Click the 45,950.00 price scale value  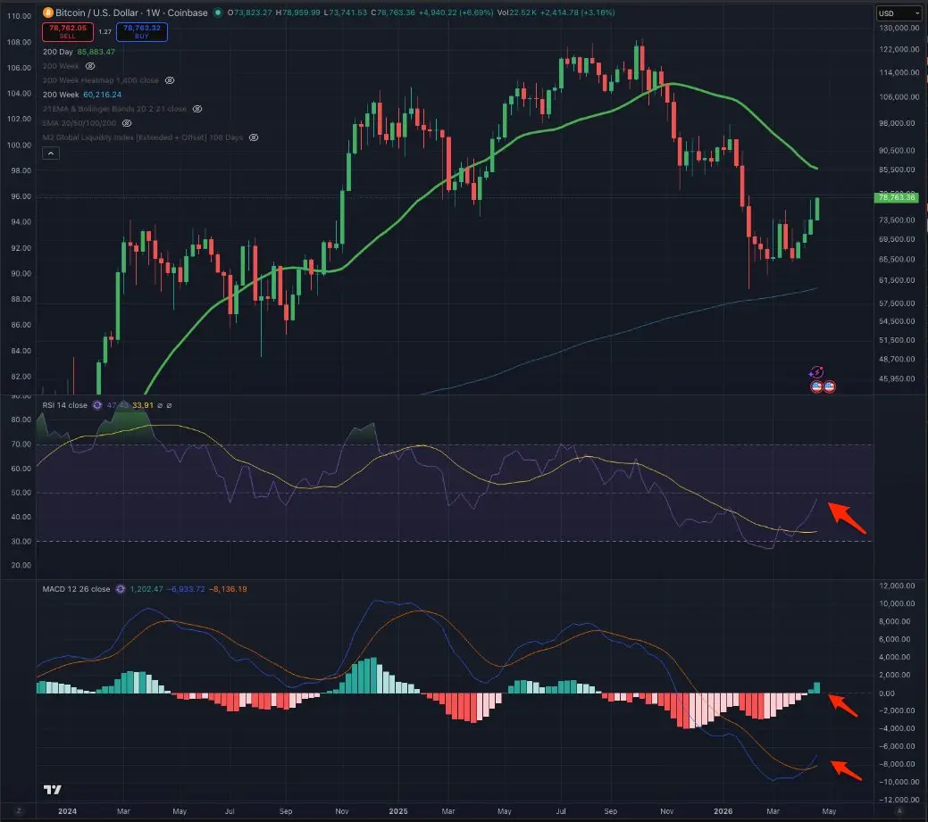coord(897,378)
